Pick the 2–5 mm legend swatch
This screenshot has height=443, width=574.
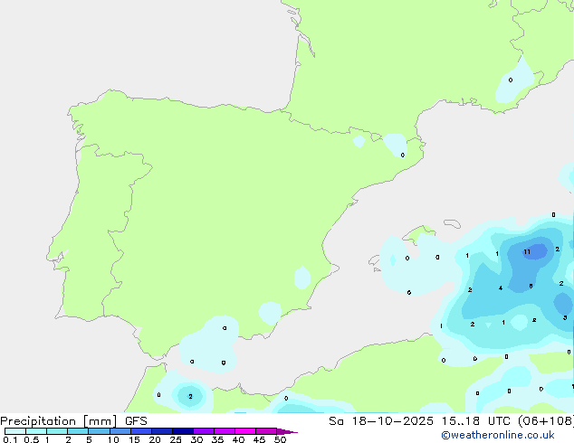78,431
